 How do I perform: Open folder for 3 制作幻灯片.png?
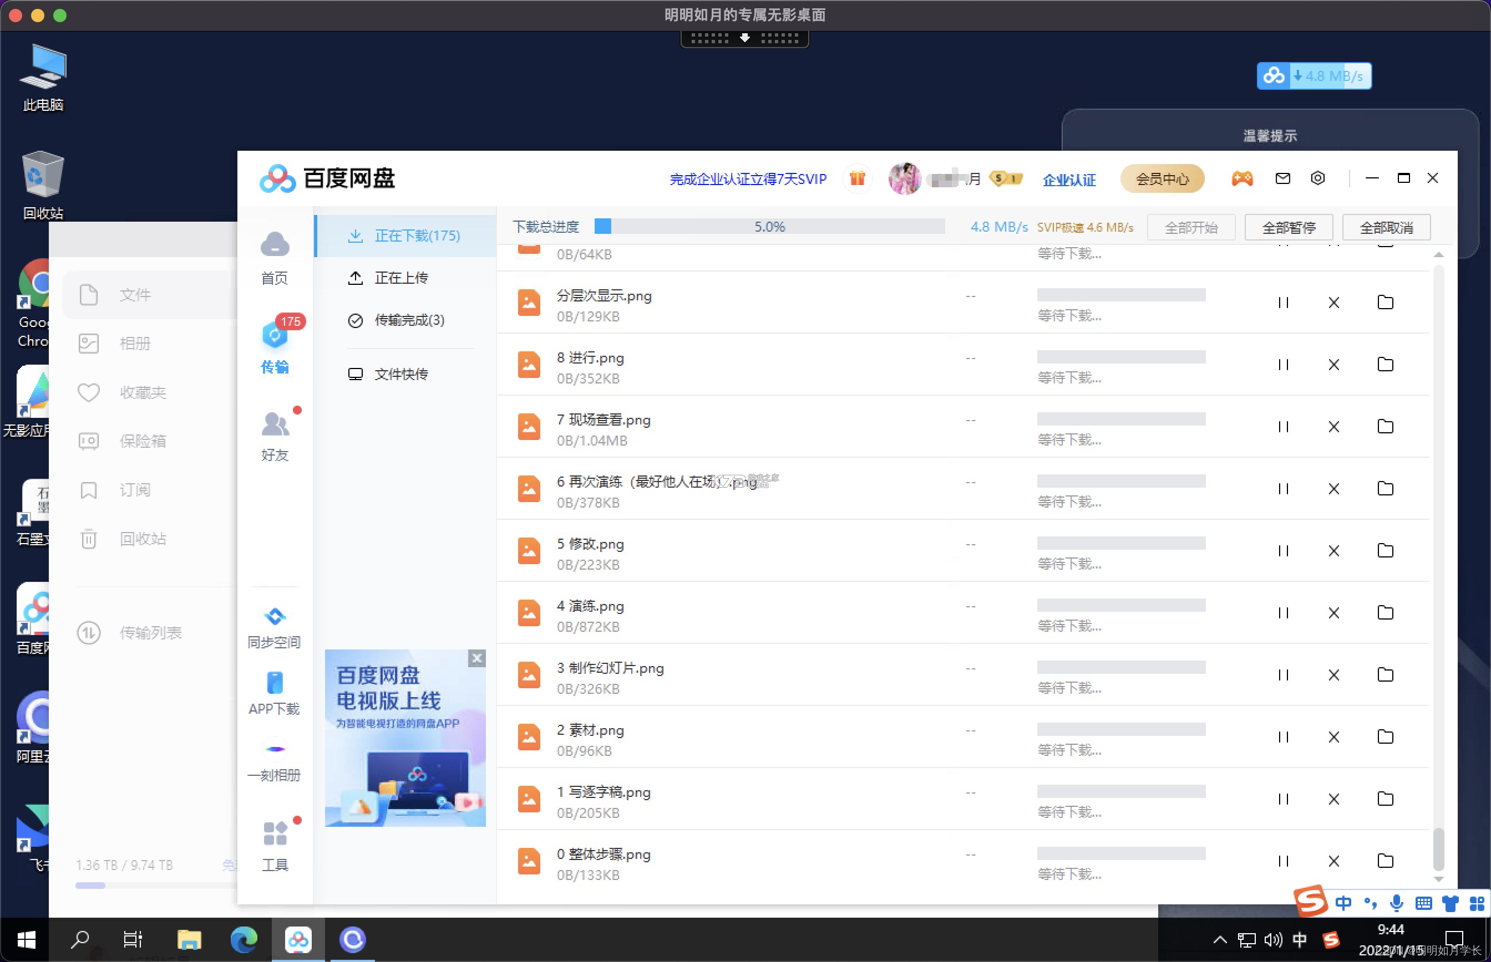[x=1386, y=674]
